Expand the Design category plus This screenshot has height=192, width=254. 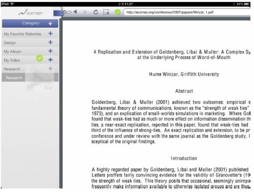tap(51, 42)
